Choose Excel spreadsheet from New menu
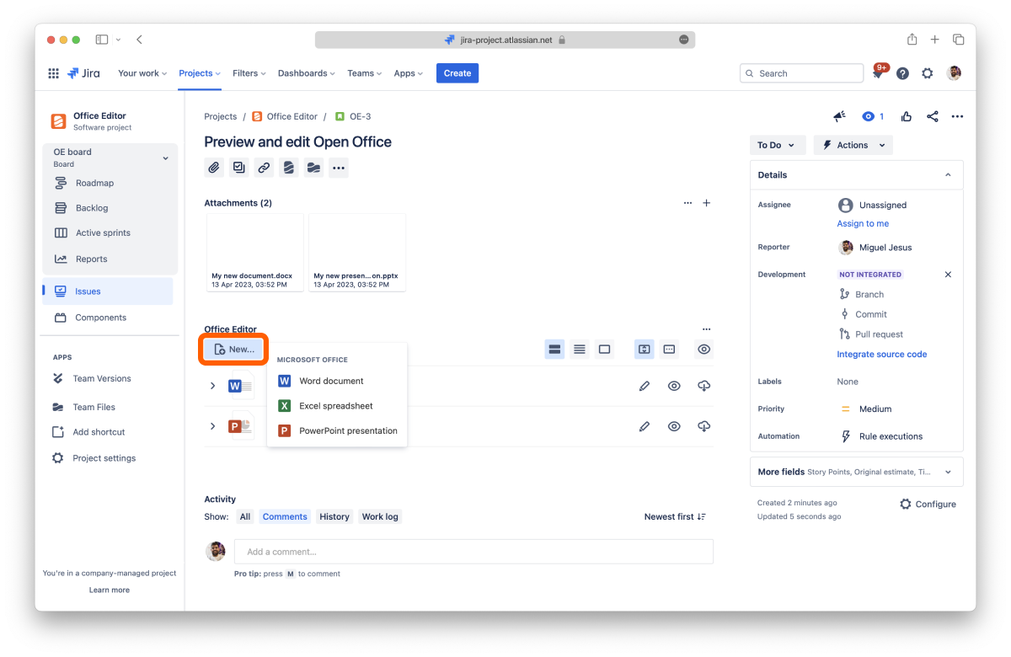This screenshot has height=657, width=1011. 337,406
